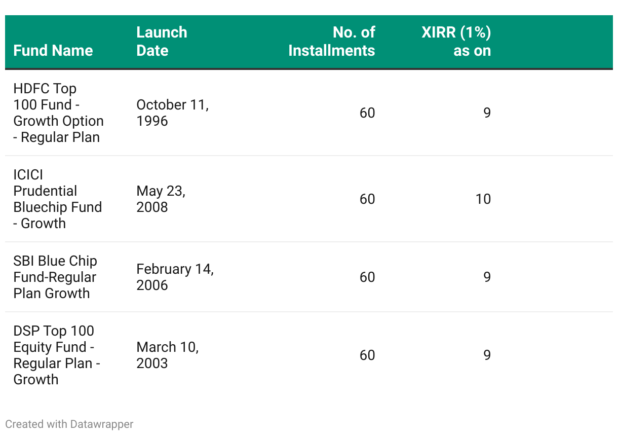Screen dimensions: 618x436
Task: Click the XIRR value 9 in HDFC row
Action: (486, 113)
